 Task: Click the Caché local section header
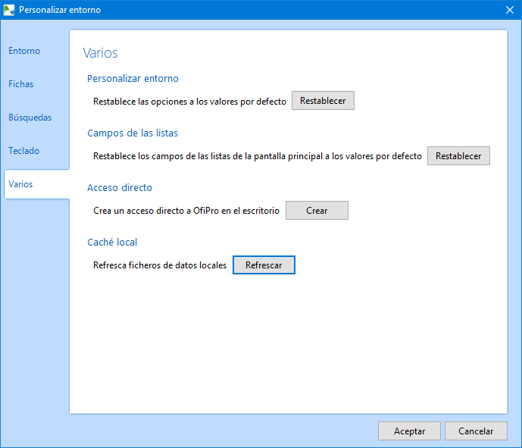click(x=112, y=243)
